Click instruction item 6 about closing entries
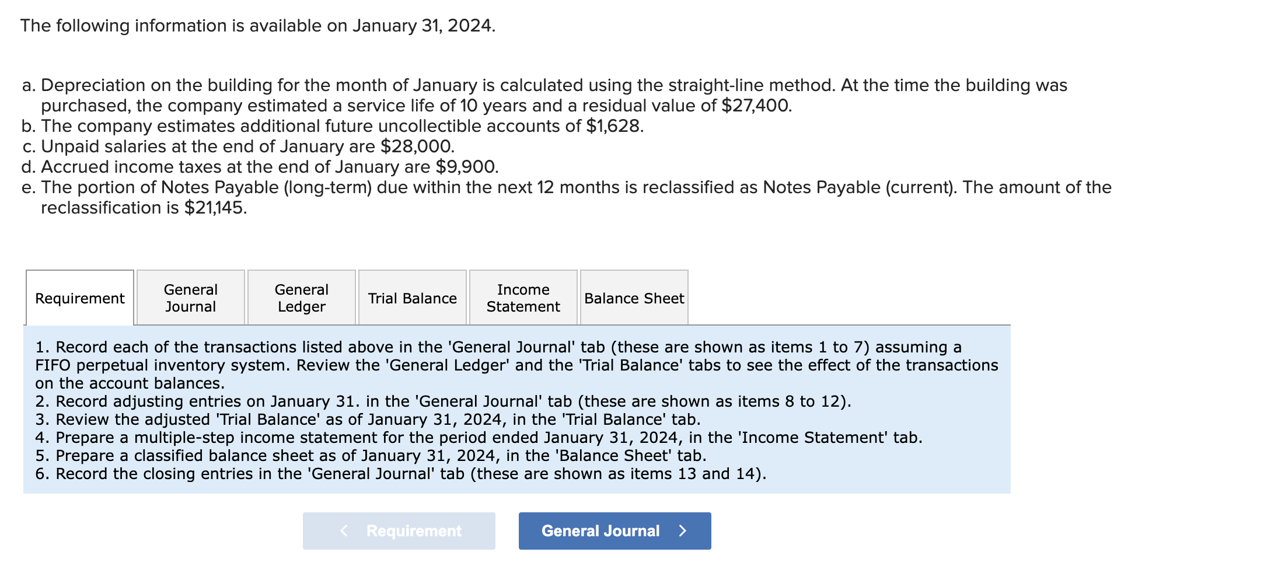 click(x=401, y=474)
